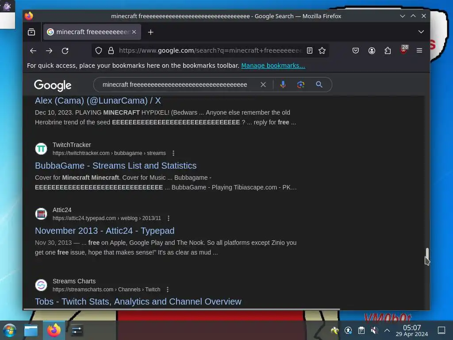This screenshot has width=453, height=340.
Task: Open the start menu in taskbar
Action: pyautogui.click(x=9, y=330)
